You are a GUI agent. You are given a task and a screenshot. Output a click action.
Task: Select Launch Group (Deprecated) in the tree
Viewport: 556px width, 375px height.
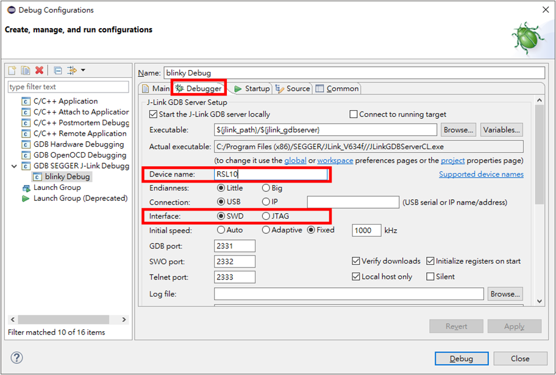[80, 198]
